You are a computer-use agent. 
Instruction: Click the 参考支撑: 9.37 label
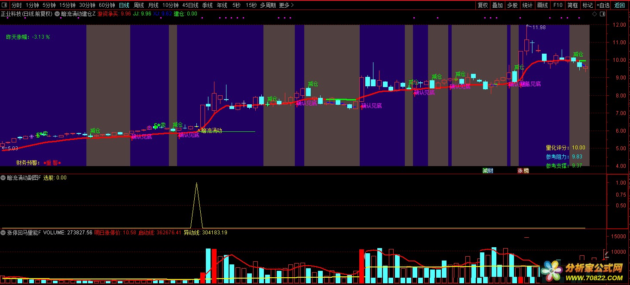564,166
